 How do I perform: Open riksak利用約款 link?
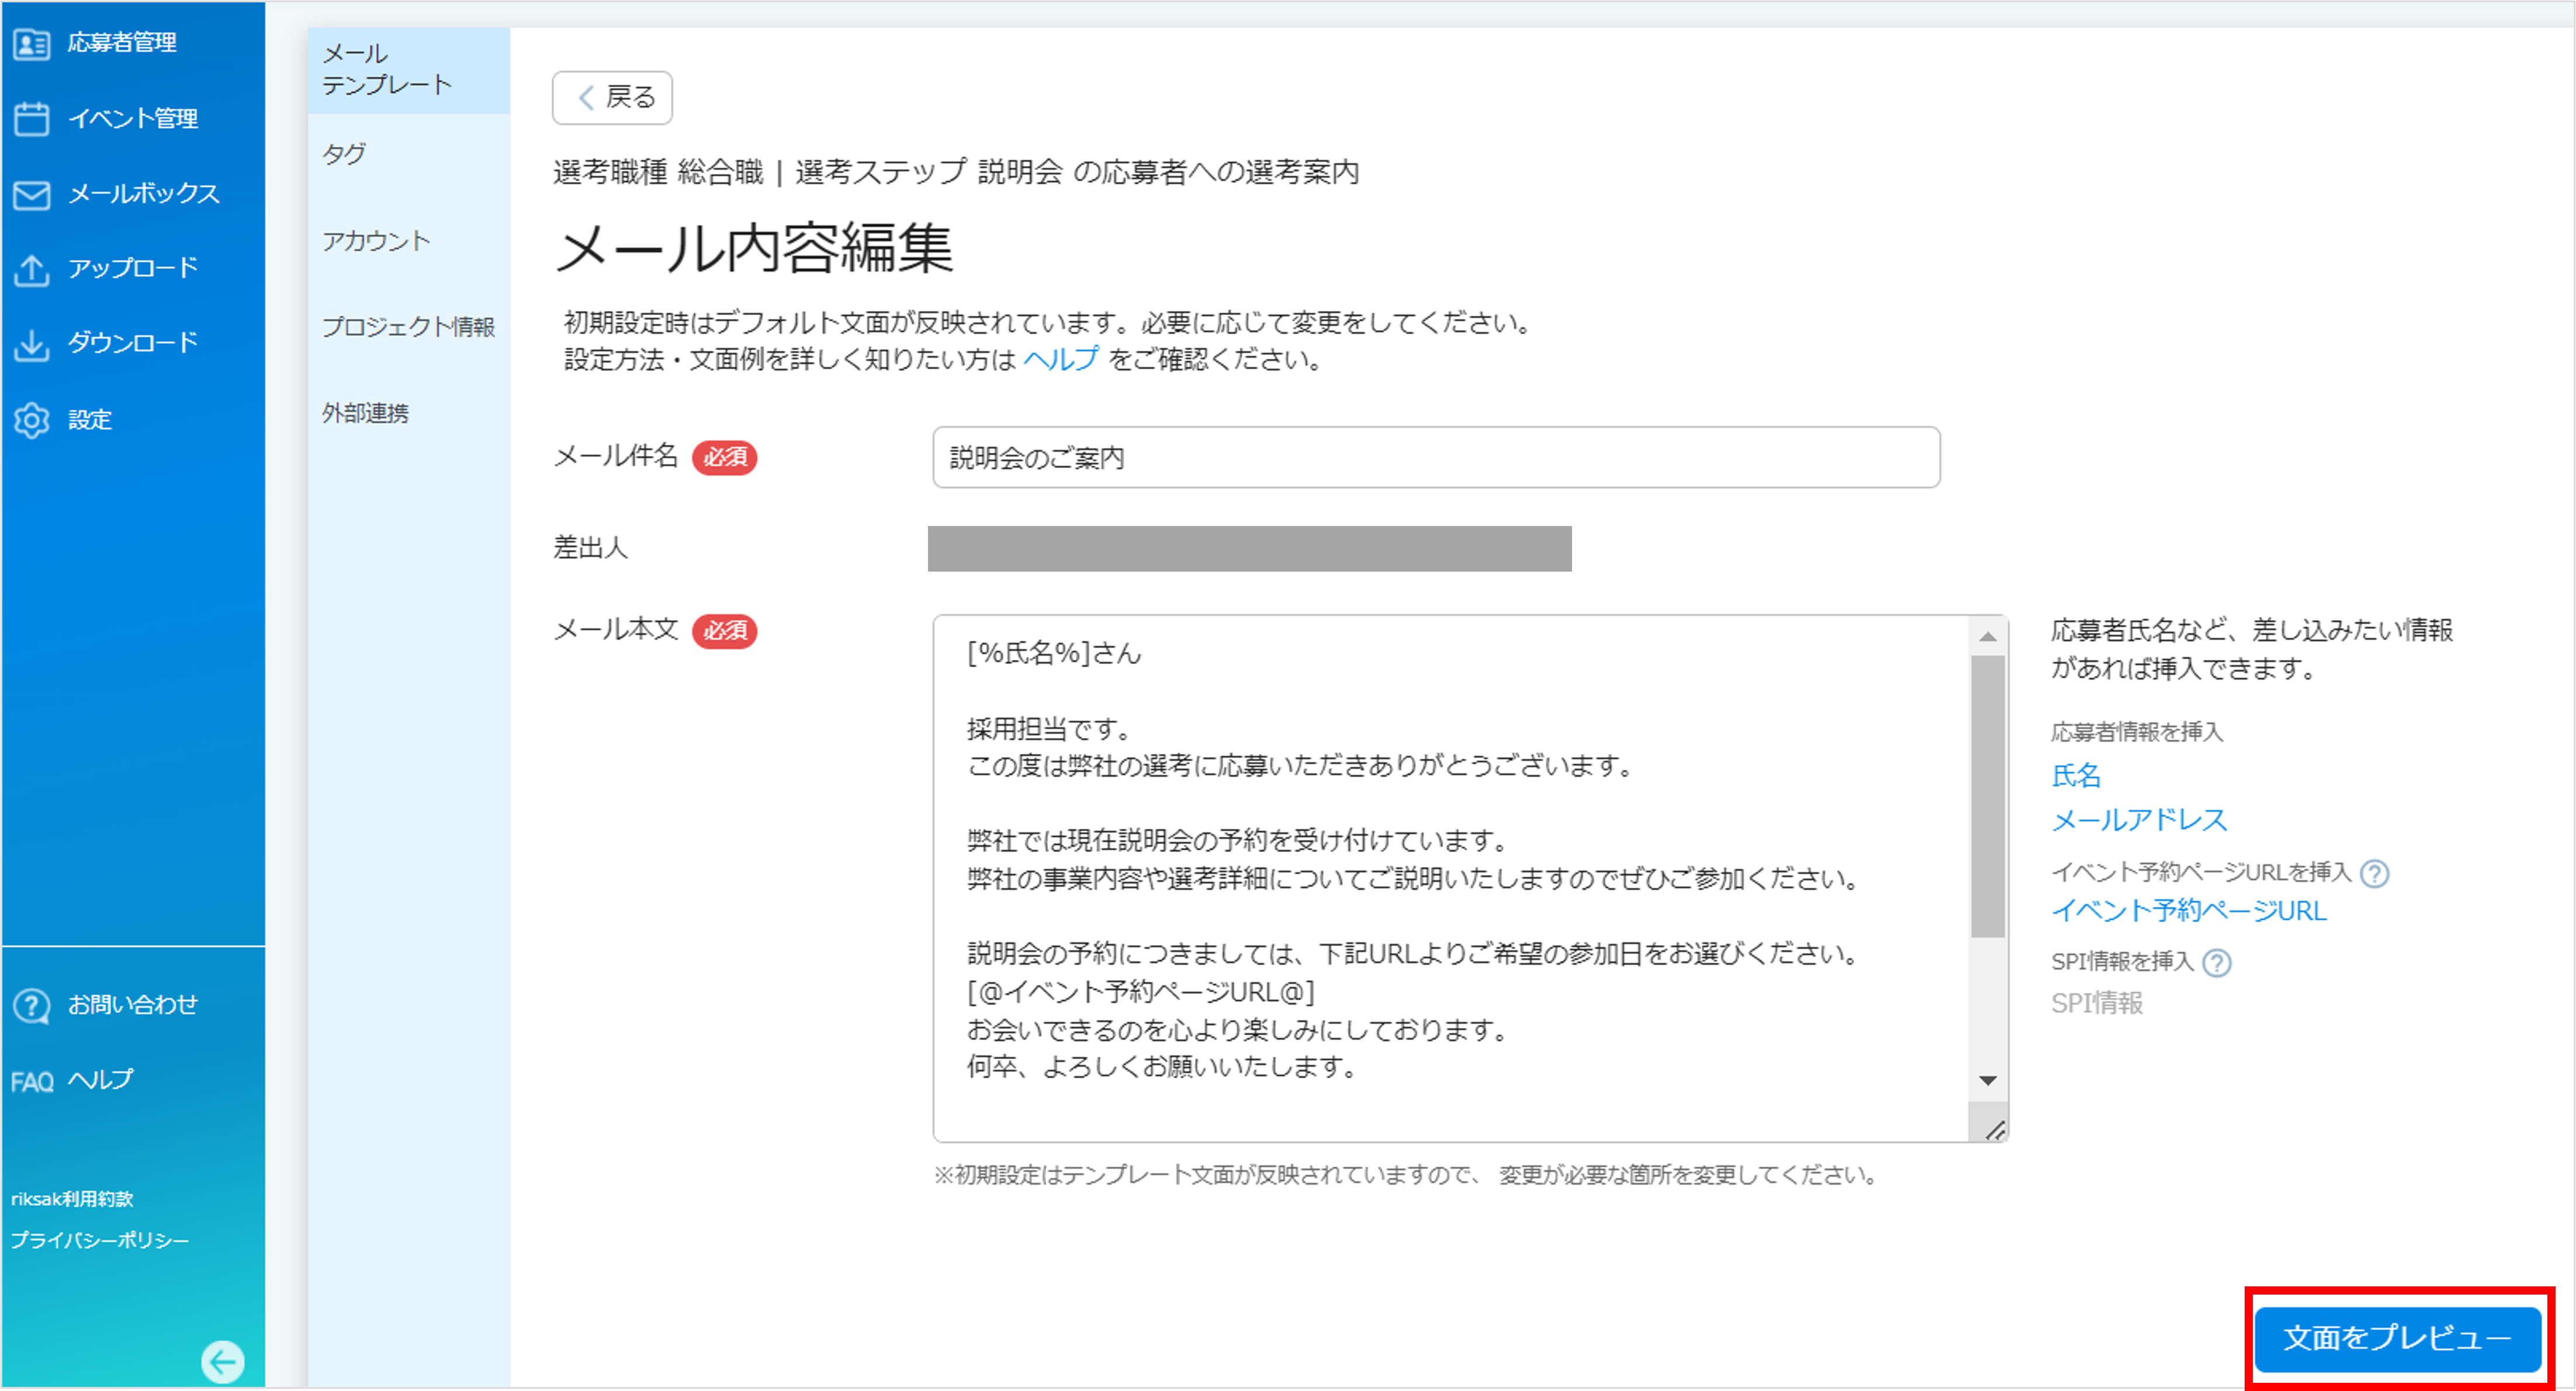[72, 1198]
